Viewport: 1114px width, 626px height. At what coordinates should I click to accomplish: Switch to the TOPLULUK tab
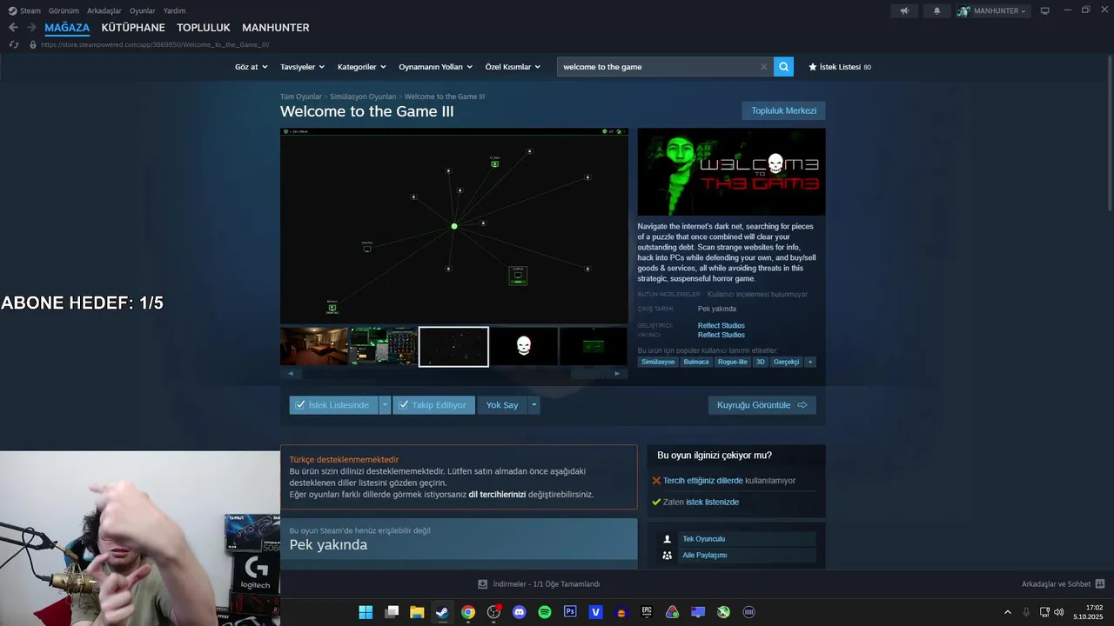(204, 28)
